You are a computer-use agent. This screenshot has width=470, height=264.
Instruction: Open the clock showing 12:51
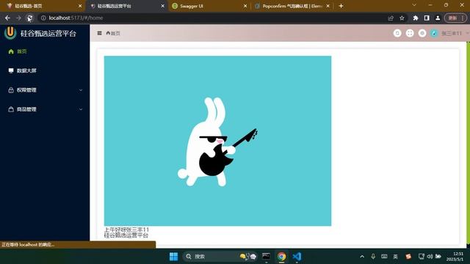(x=455, y=257)
